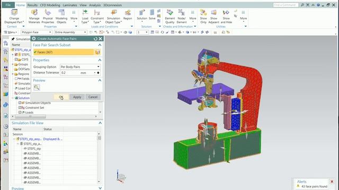339x190 pixels.
Task: Open Change Displayed Part tool
Action: [x=14, y=16]
